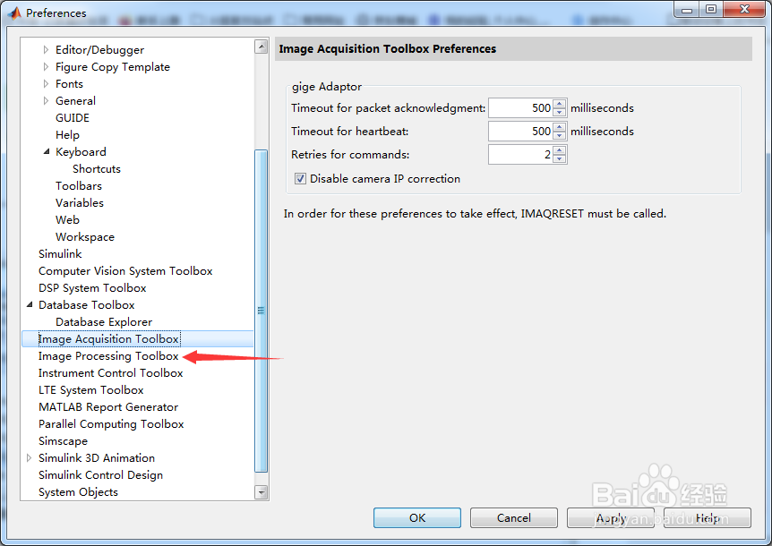Expand the Fonts tree node

[x=46, y=83]
